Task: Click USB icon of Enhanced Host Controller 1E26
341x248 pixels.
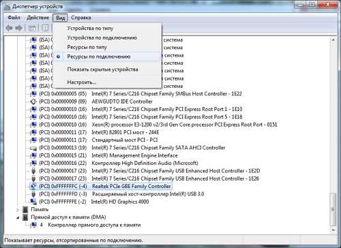Action: click(x=33, y=179)
